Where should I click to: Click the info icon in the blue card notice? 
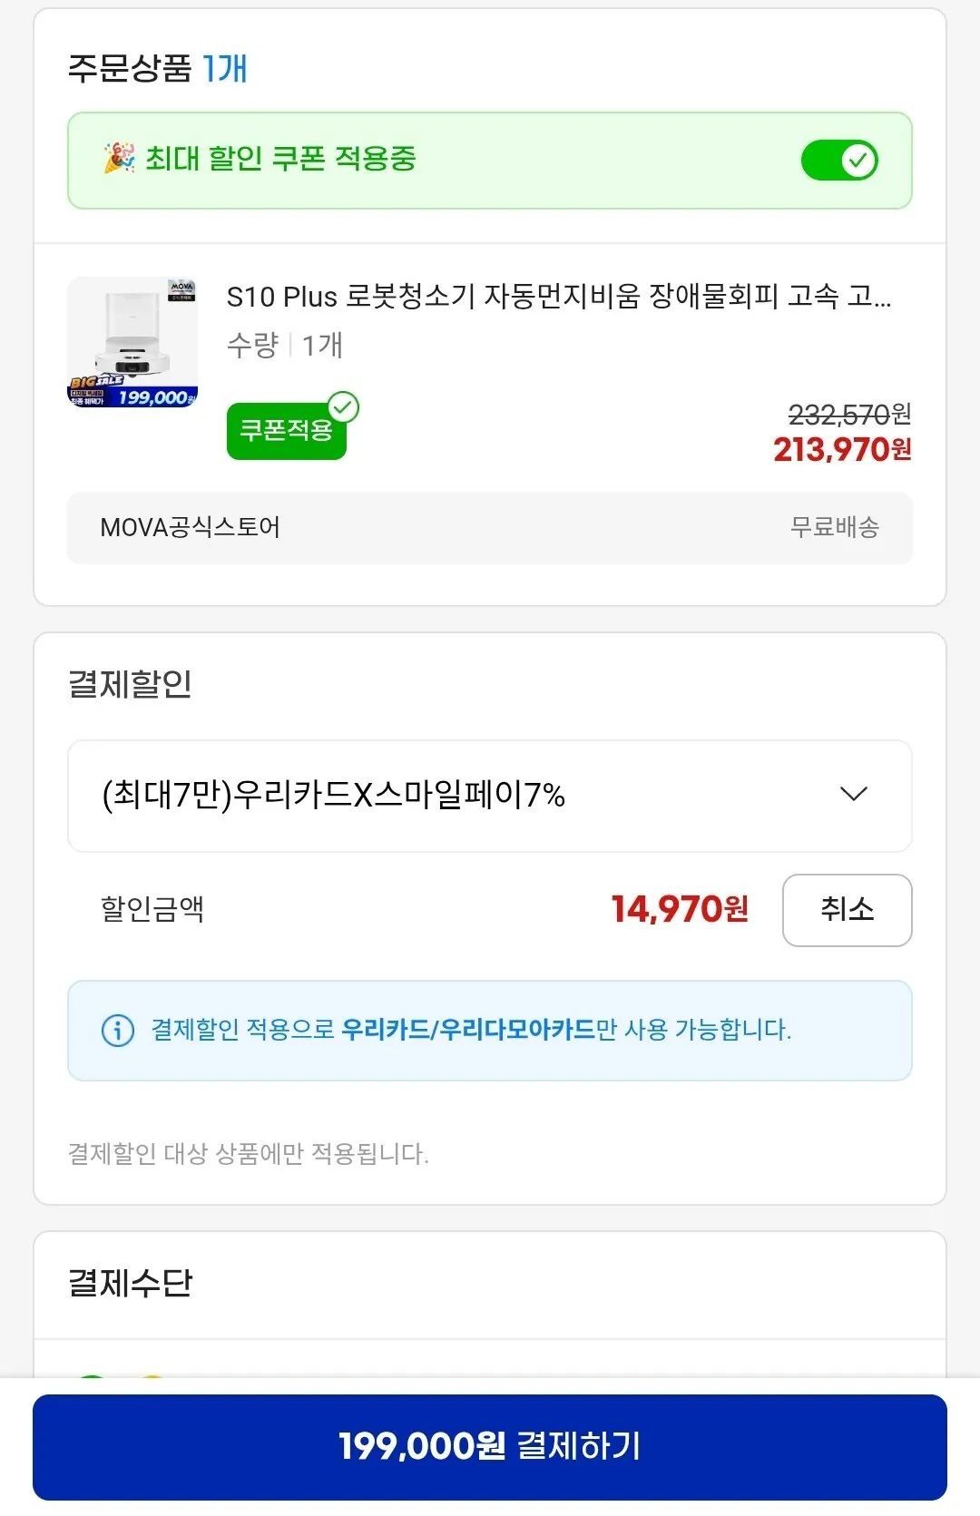[115, 1031]
